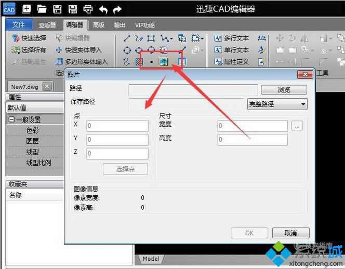Click the 路径 path input field
Image resolution: width=345 pixels, height=269 pixels.
[x=193, y=90]
